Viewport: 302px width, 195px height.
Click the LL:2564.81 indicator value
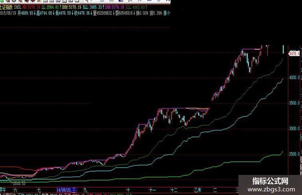[x=50, y=8]
